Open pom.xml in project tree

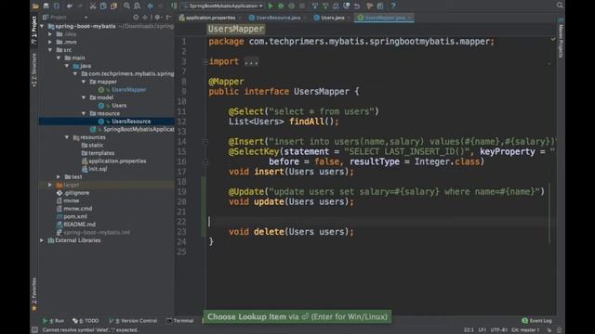[x=74, y=216]
